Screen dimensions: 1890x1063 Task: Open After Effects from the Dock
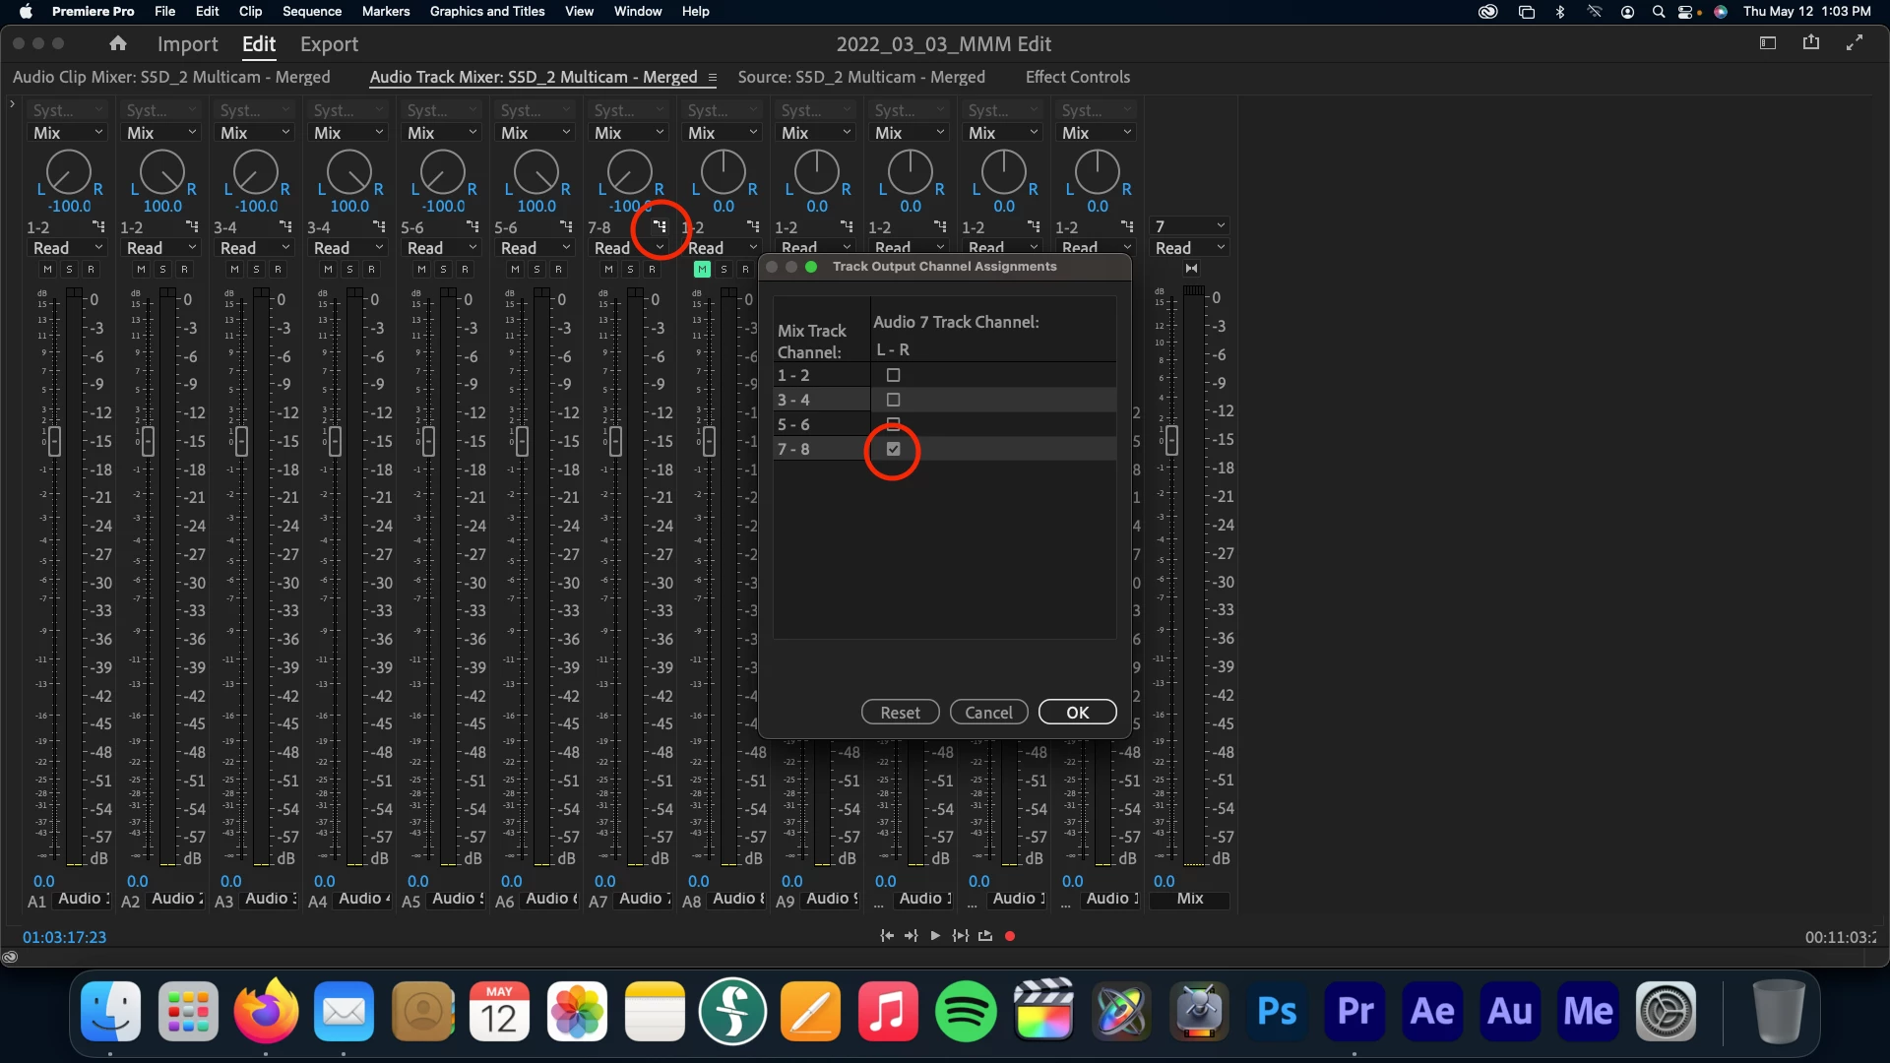pyautogui.click(x=1432, y=1012)
